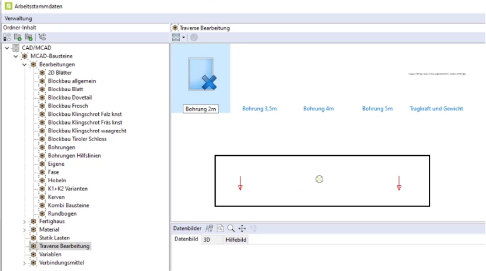
Task: Select Tragkraft und Gewicht item
Action: tap(436, 109)
